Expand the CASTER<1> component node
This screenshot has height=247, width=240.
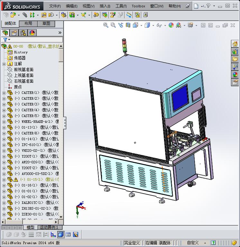[4, 93]
